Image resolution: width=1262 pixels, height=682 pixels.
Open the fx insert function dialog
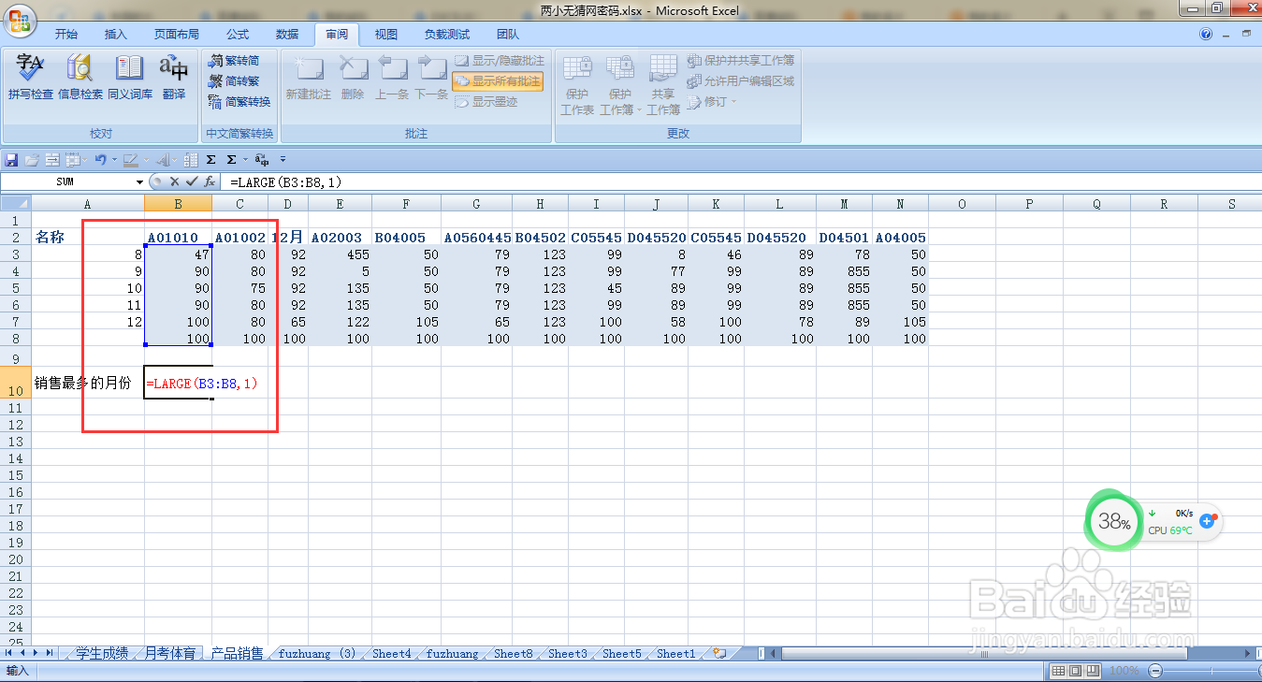210,181
